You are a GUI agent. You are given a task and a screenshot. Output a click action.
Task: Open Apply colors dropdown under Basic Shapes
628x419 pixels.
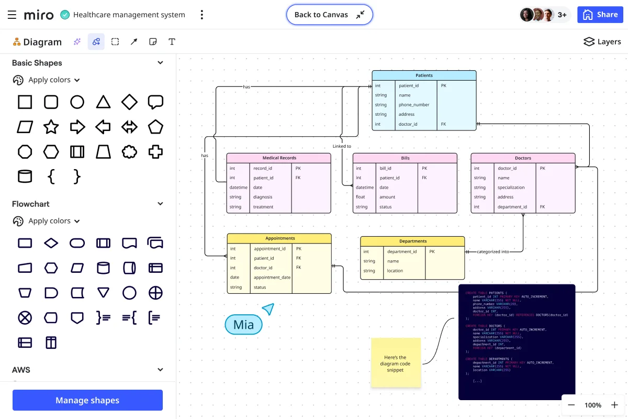47,80
